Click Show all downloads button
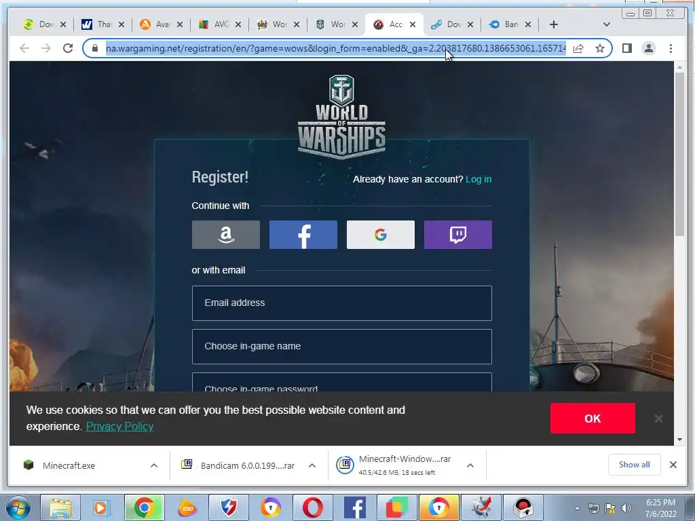This screenshot has width=695, height=521. pyautogui.click(x=635, y=465)
